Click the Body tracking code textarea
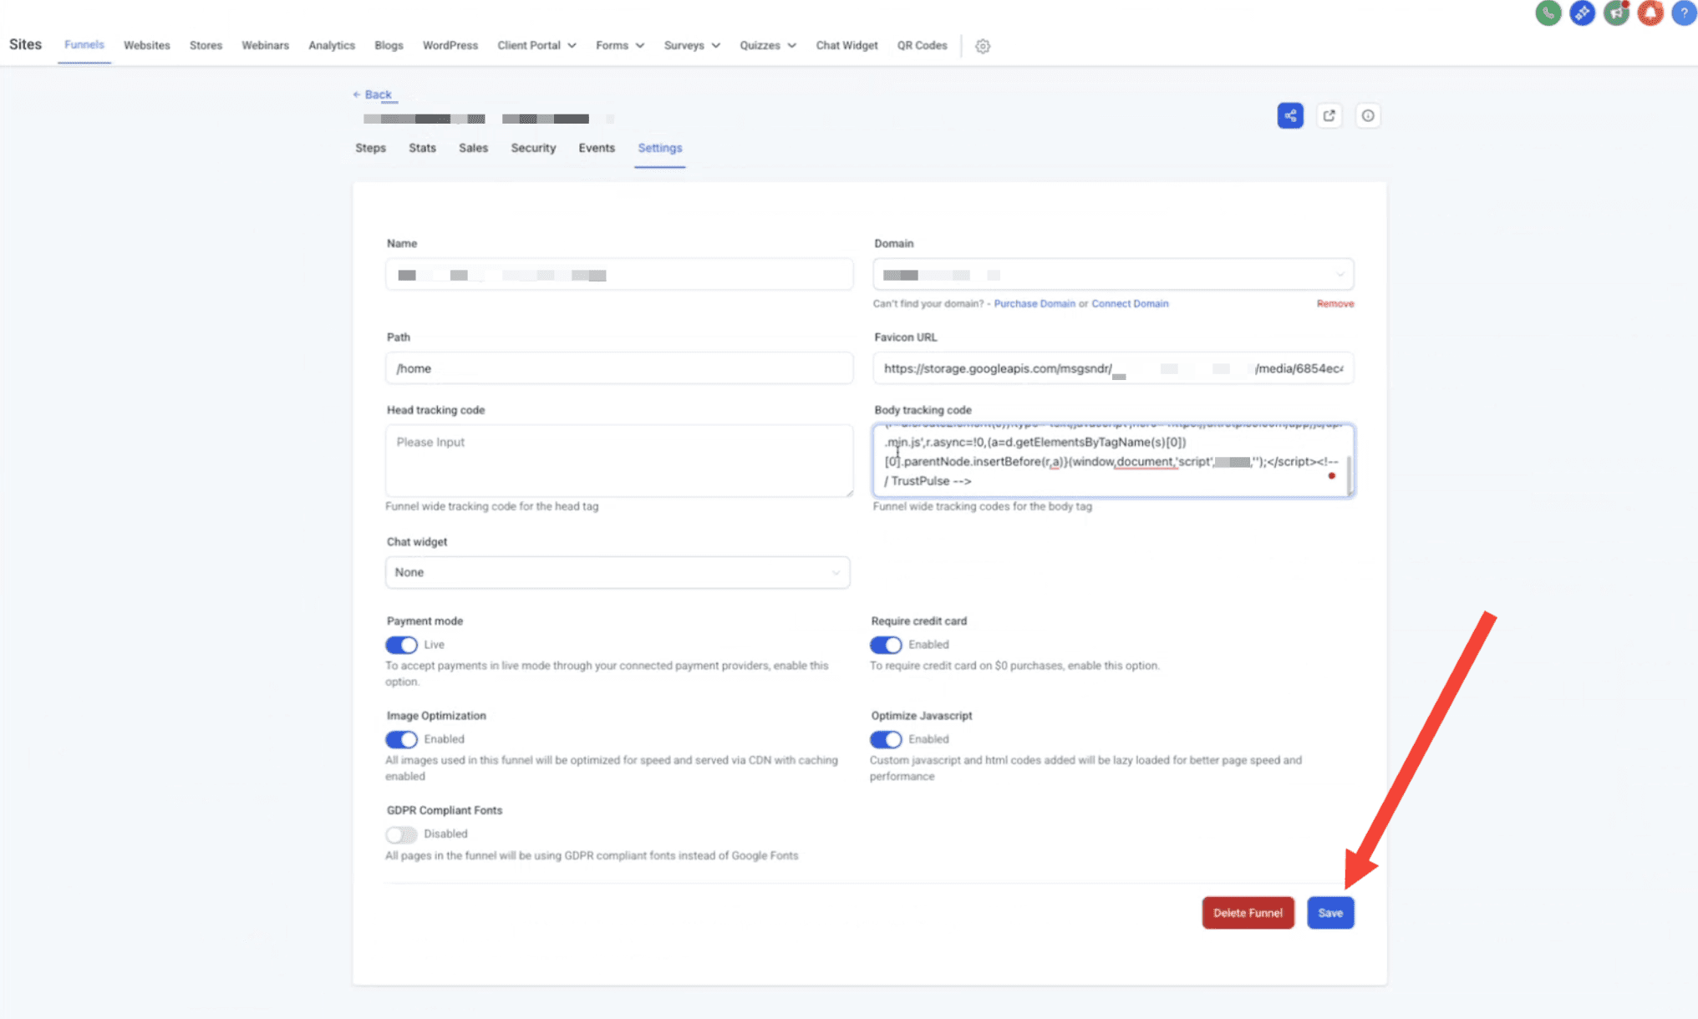This screenshot has height=1019, width=1698. tap(1111, 460)
